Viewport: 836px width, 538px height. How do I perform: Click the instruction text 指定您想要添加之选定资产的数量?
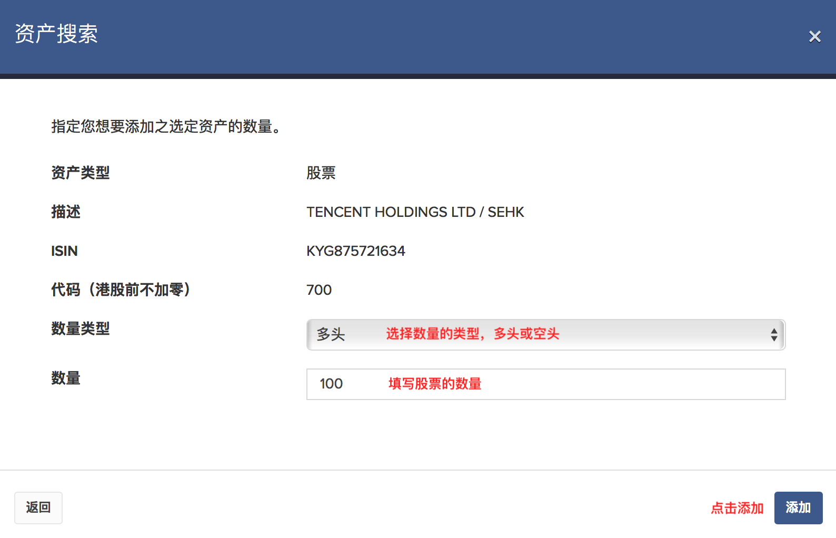[166, 126]
